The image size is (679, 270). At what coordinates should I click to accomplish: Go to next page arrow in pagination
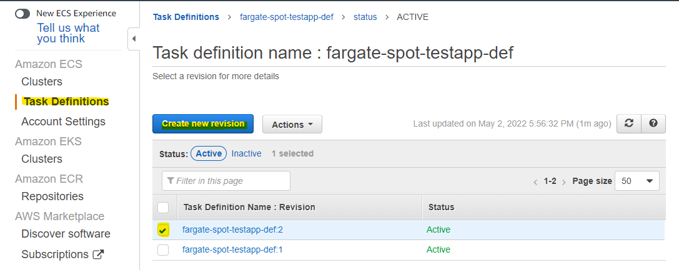coord(564,182)
